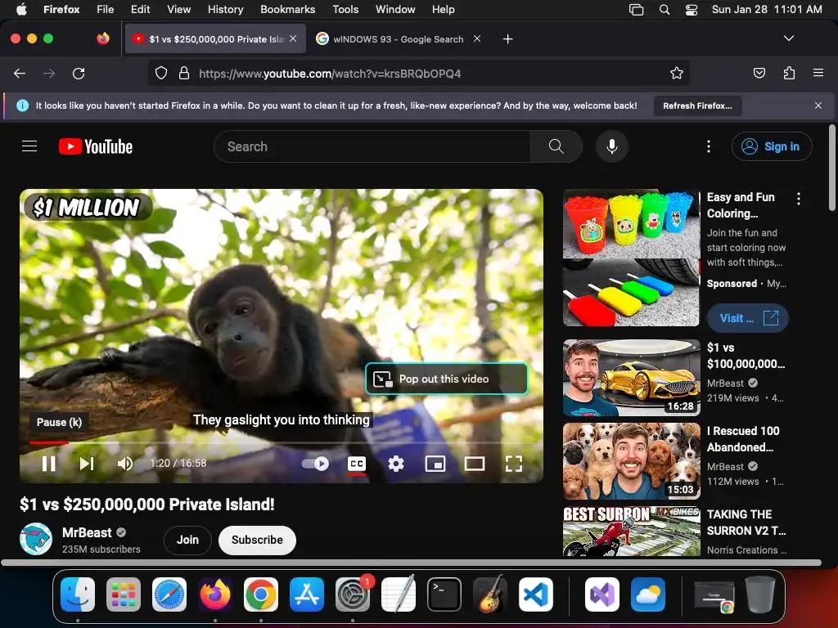Click Pop out this video button
Screen dimensions: 838x628
[447, 379]
